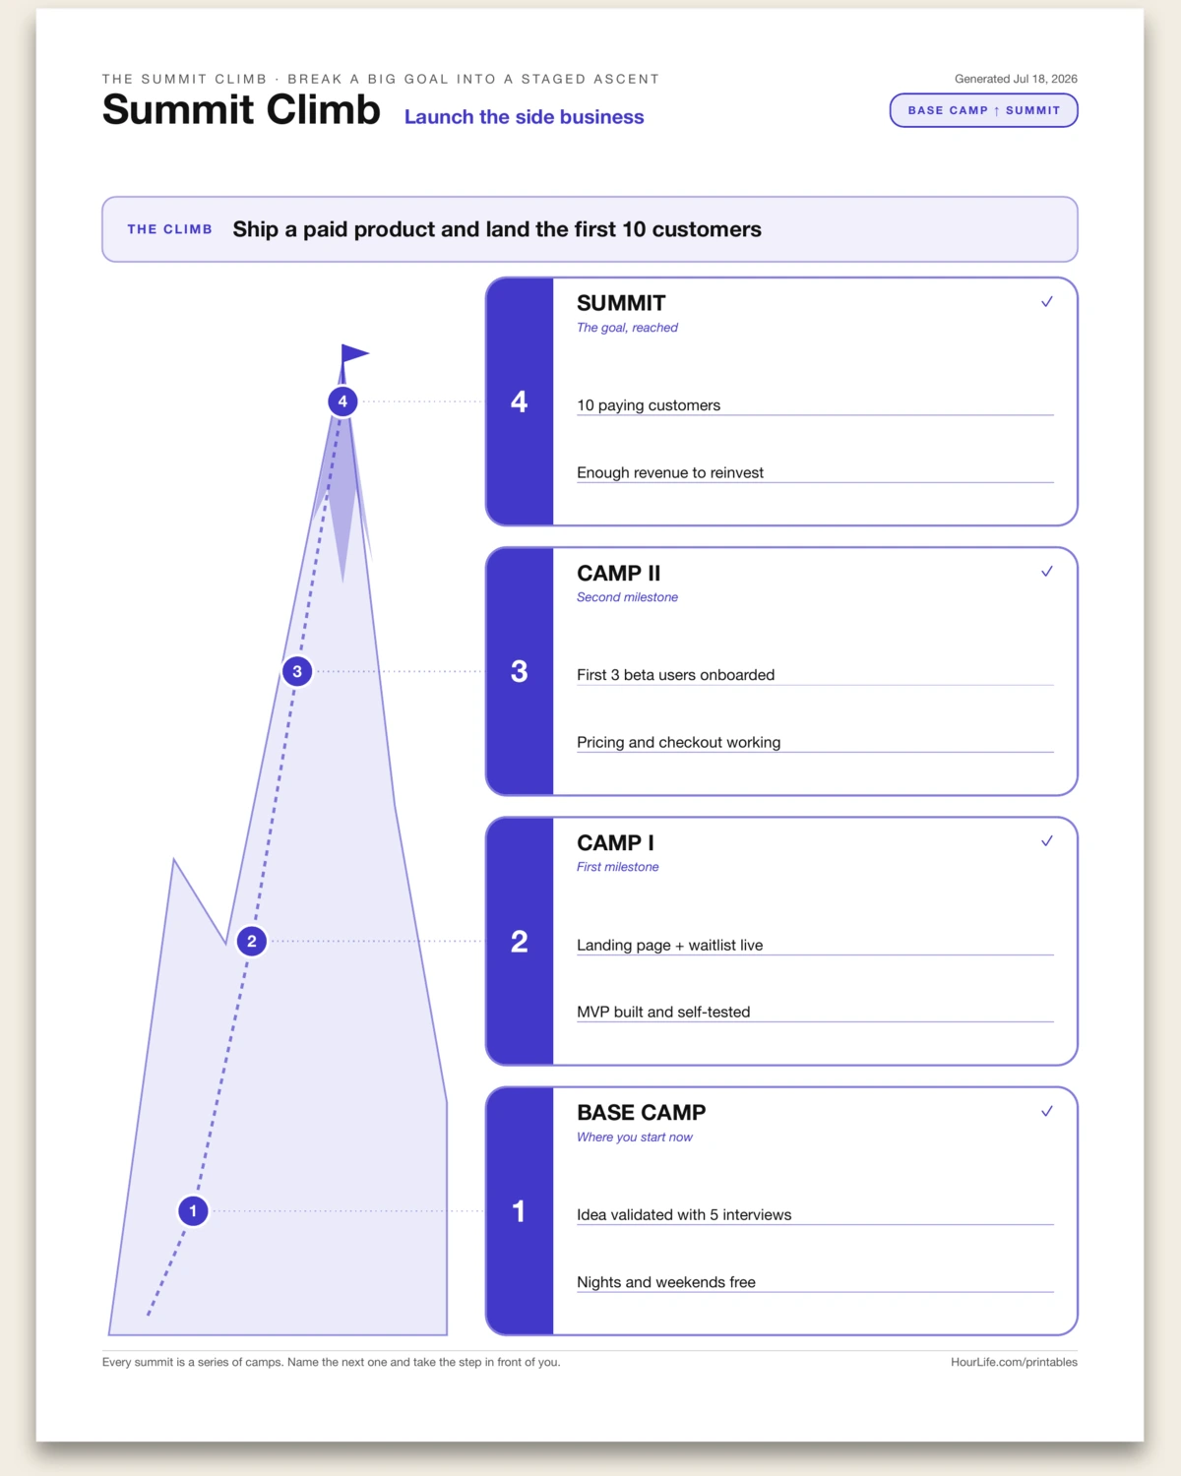Image resolution: width=1181 pixels, height=1476 pixels.
Task: Toggle the checkmark on the Camp I card
Action: point(1047,841)
